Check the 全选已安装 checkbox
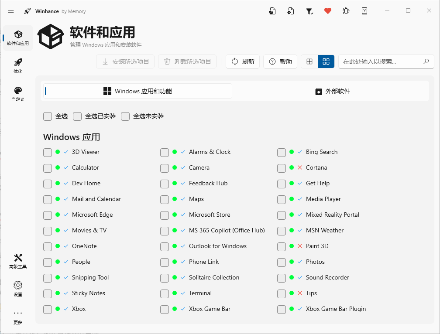 click(77, 116)
